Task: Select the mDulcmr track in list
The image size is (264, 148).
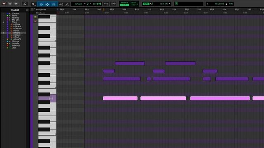Action: click(x=17, y=28)
